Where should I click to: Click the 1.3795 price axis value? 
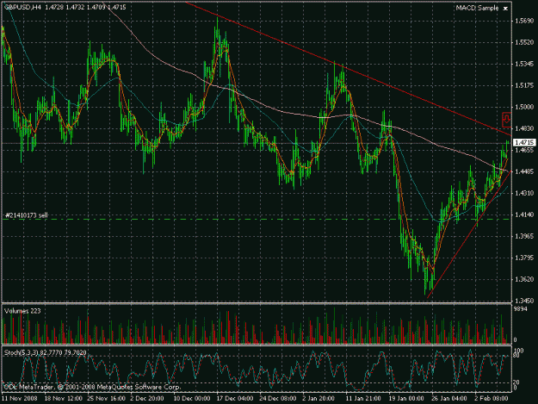tap(524, 258)
